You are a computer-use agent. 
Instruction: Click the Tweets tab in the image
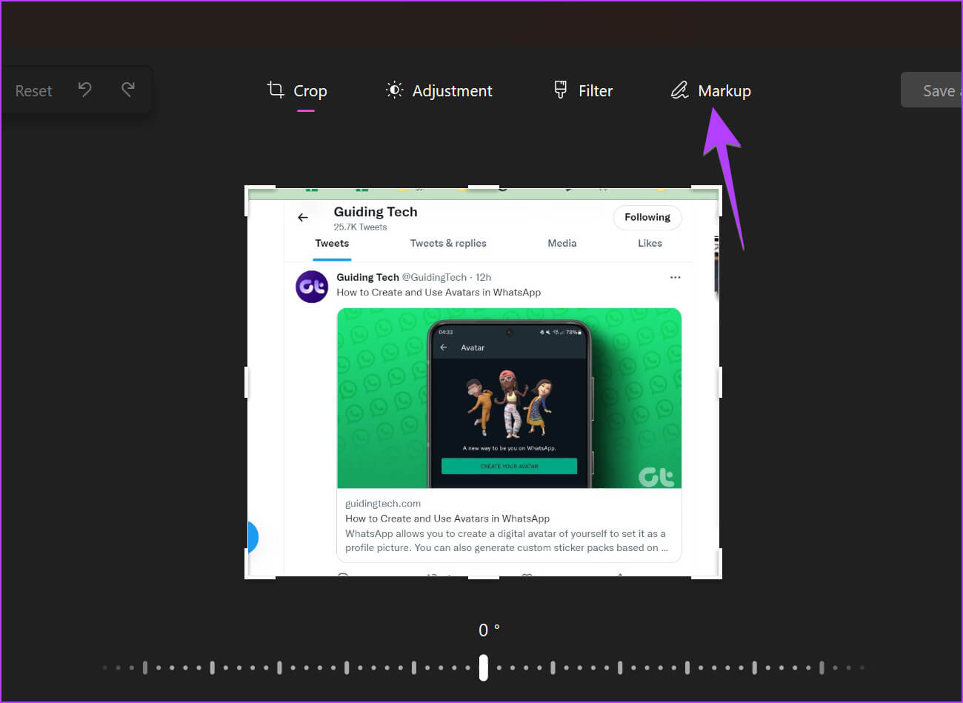pos(332,243)
